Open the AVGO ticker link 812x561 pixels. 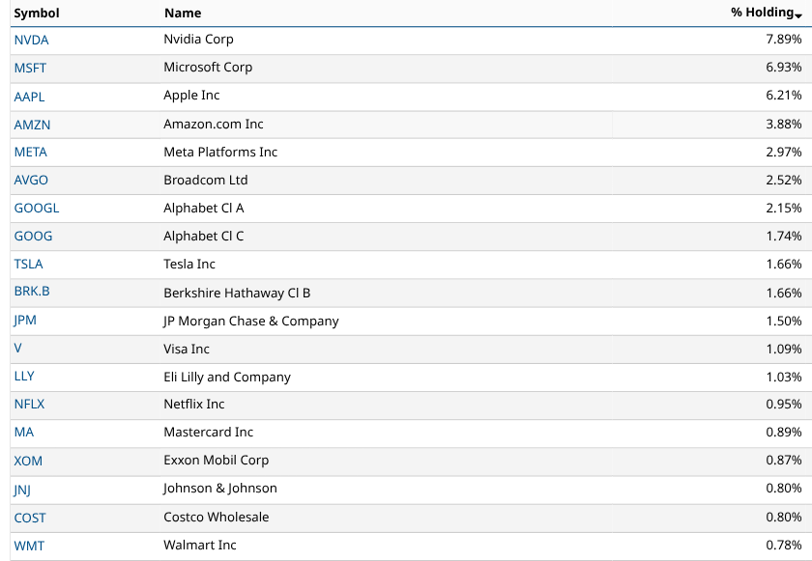click(31, 180)
